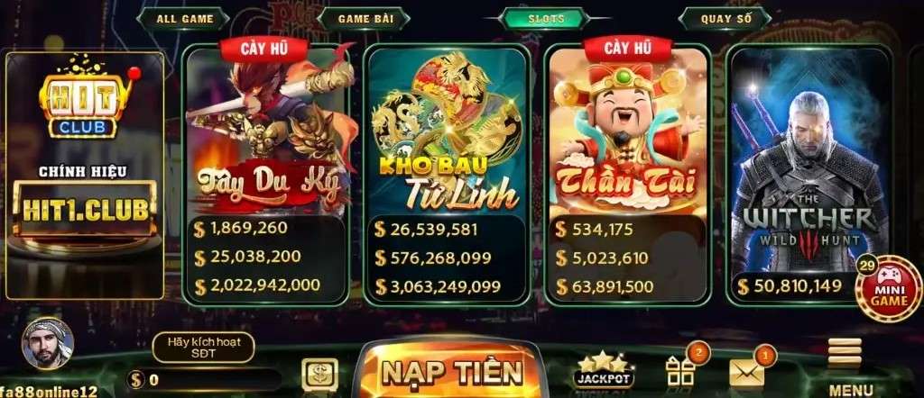This screenshot has width=924, height=398.
Task: Switch to the Quay Số tab
Action: (726, 19)
